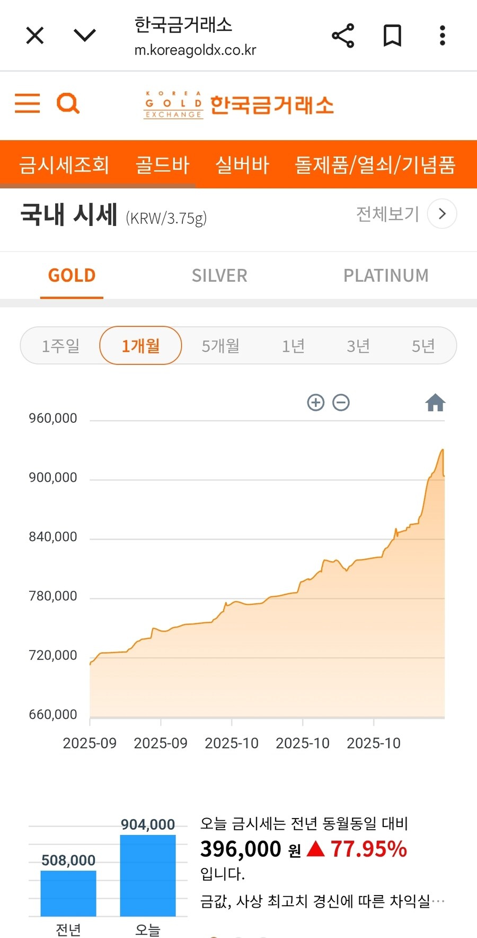The width and height of the screenshot is (477, 938).
Task: Choose the 5년 chart range
Action: tap(423, 346)
